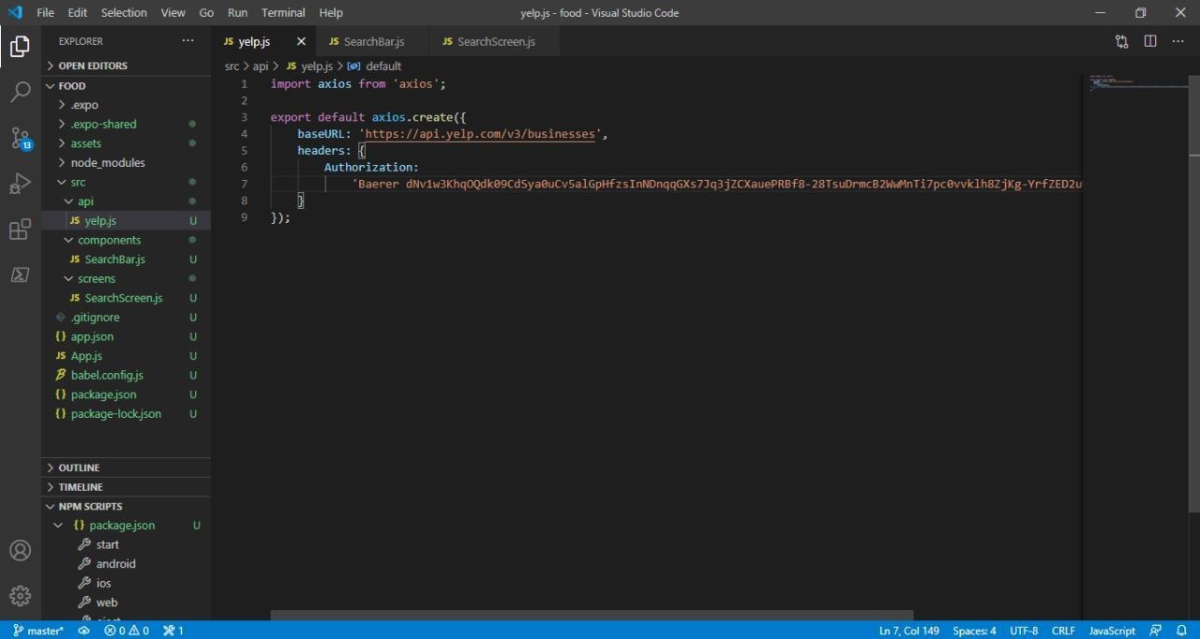The image size is (1200, 639).
Task: Change the JavaScript language mode
Action: click(1112, 631)
